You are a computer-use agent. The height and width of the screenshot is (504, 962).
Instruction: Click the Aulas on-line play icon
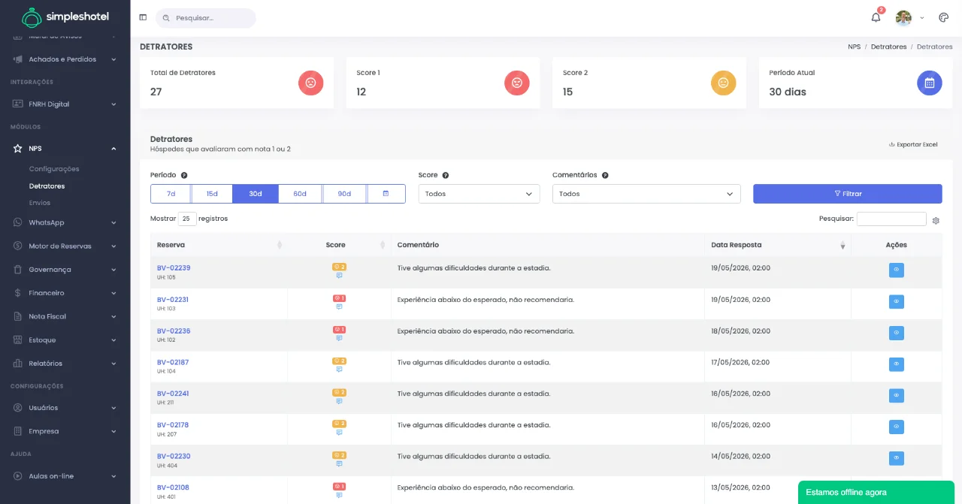(x=18, y=476)
